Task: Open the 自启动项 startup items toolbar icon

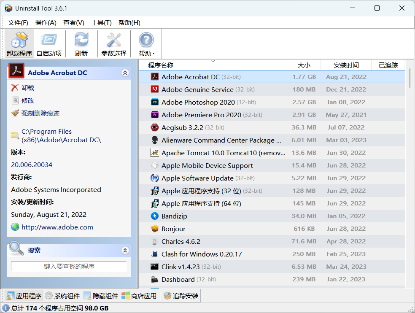Action: coord(49,44)
